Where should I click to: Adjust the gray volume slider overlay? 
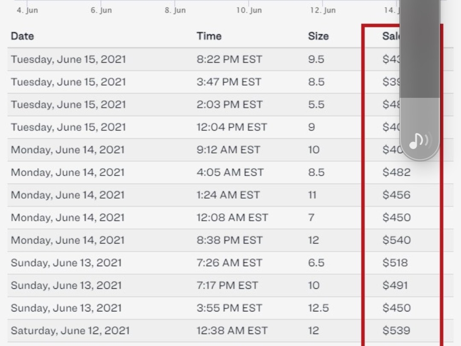pos(420,79)
